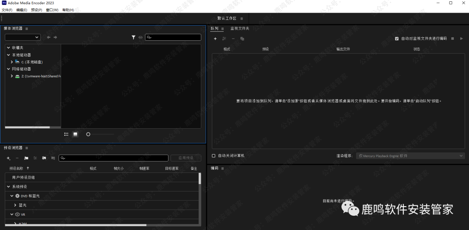Open the 渲染程序 renderer dropdown

(x=410, y=156)
